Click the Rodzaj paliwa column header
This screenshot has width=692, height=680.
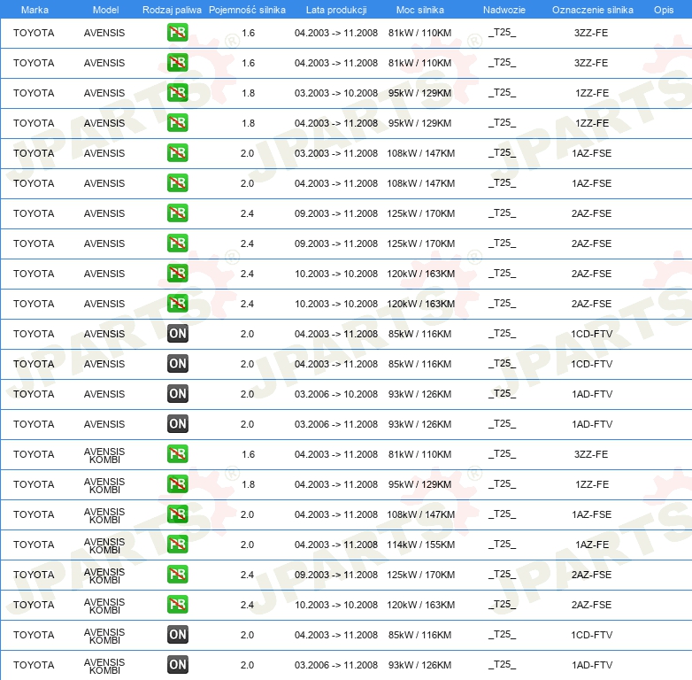172,10
